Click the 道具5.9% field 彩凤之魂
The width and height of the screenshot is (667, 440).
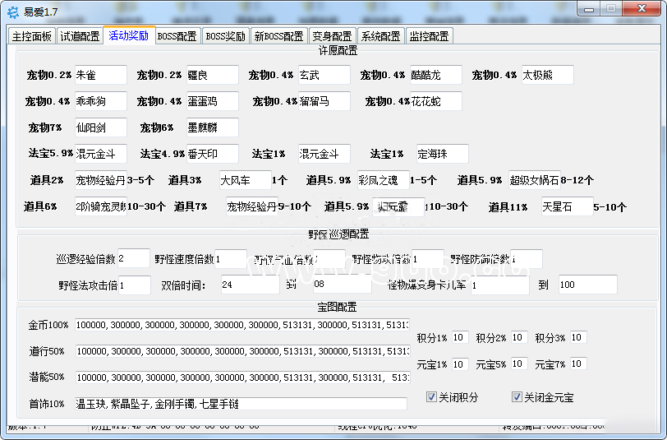coord(384,180)
